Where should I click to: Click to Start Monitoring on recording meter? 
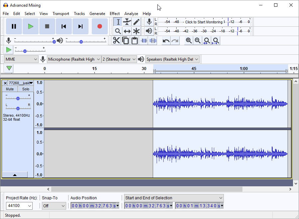204,22
